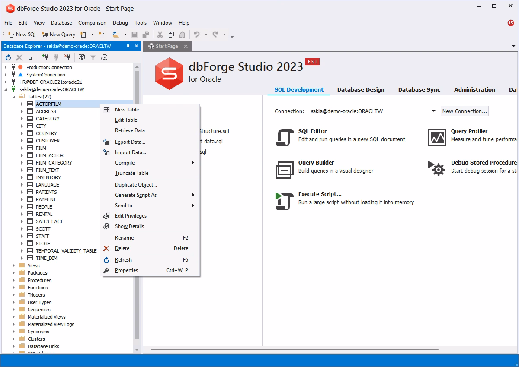
Task: Click the New File icon in main toolbar
Action: (x=102, y=35)
